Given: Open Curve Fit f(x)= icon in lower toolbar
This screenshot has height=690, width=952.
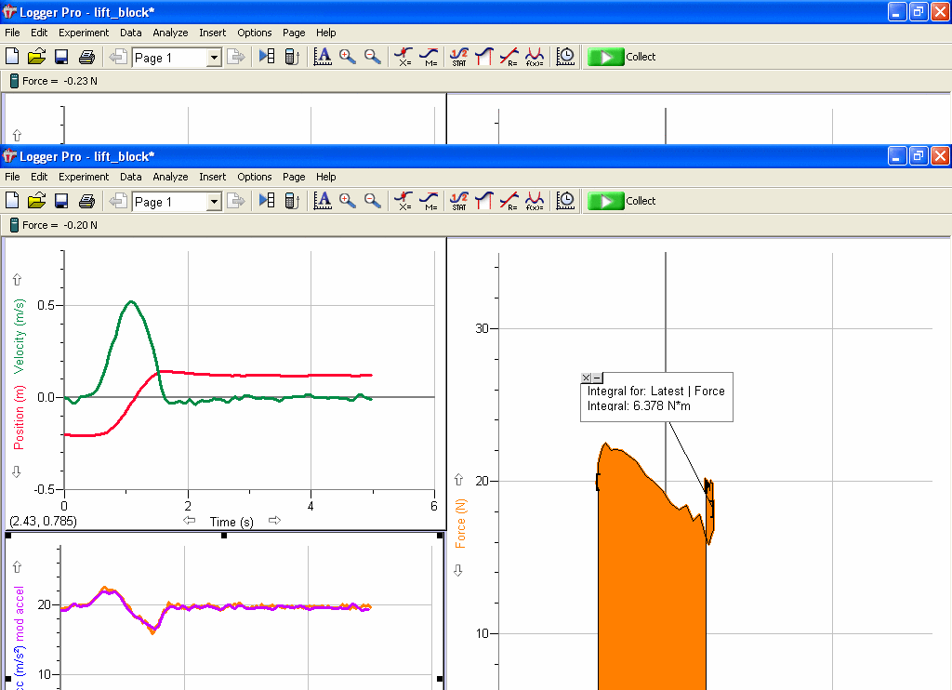Looking at the screenshot, I should (534, 201).
